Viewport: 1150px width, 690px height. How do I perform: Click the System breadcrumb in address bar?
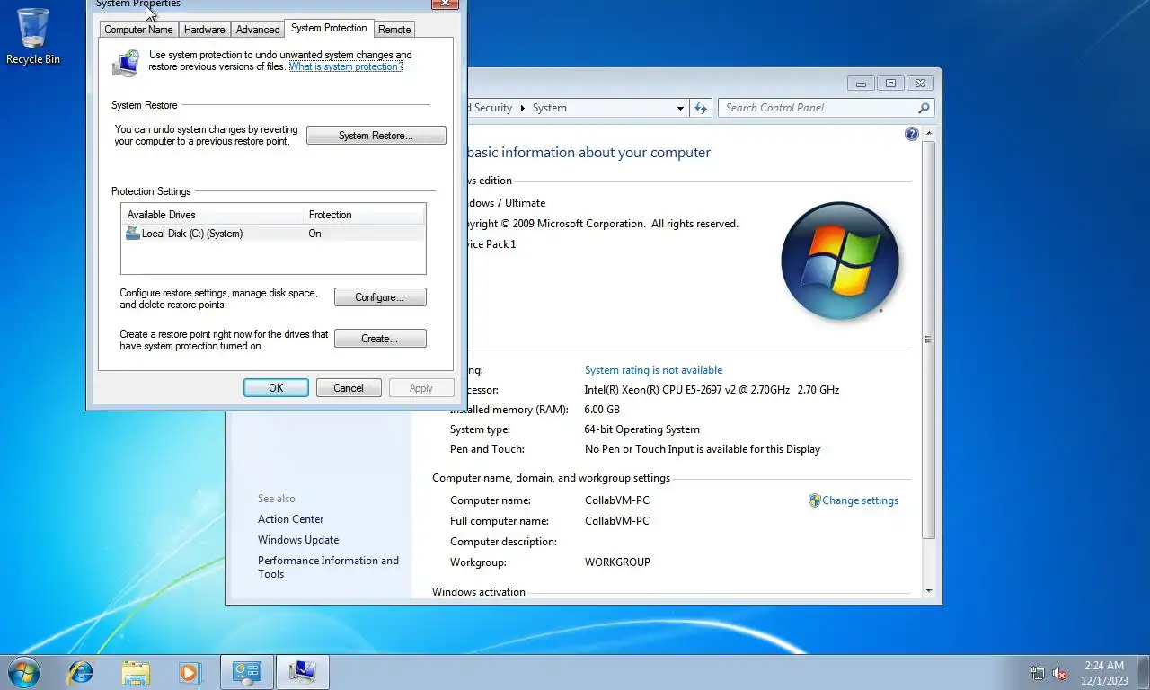coord(549,108)
